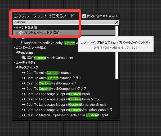Screen dimensions: 161x136
Task: Click the function icon for SuggestProjectileVelocity
Action: pos(21,43)
